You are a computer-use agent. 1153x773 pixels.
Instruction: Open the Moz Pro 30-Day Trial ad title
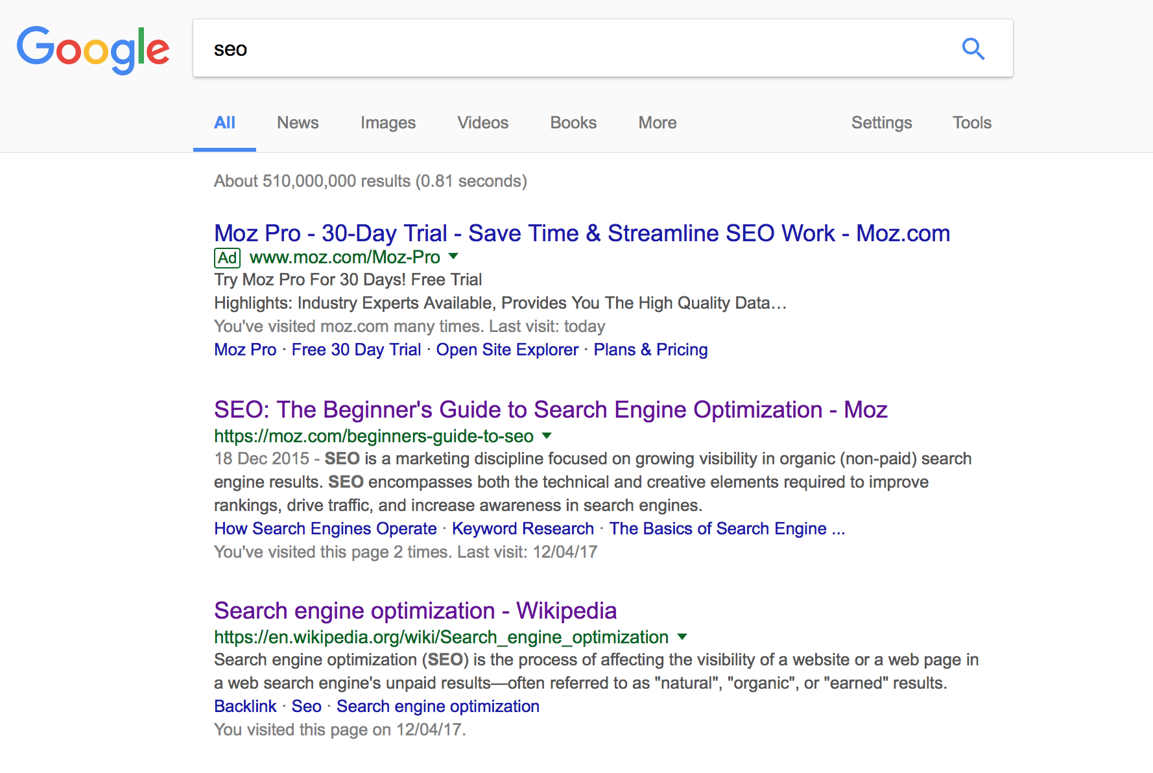(582, 233)
